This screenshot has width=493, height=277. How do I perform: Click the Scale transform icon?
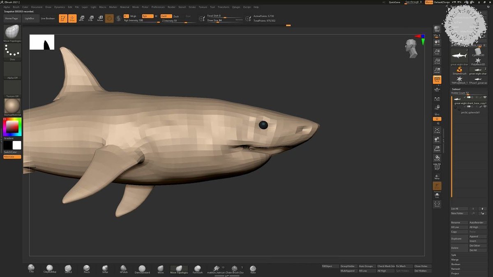[x=90, y=18]
